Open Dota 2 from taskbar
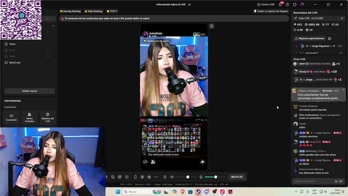The width and height of the screenshot is (348, 196). [230, 192]
